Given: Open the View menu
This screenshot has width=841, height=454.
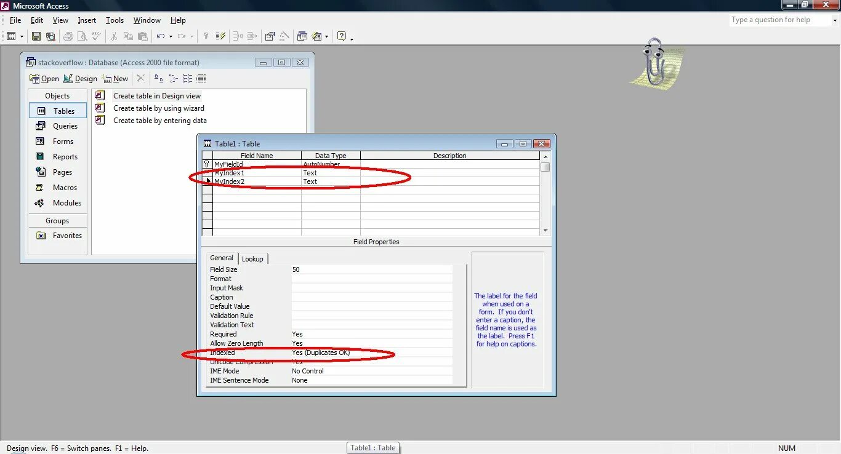Looking at the screenshot, I should coord(60,20).
